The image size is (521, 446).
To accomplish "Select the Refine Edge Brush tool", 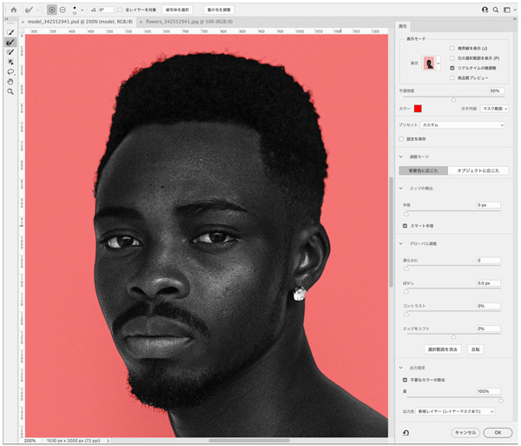I will pyautogui.click(x=10, y=43).
